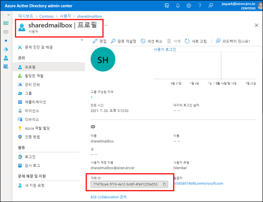The height and width of the screenshot is (202, 263).
Task: Select the Member user type text
Action: (x=180, y=168)
